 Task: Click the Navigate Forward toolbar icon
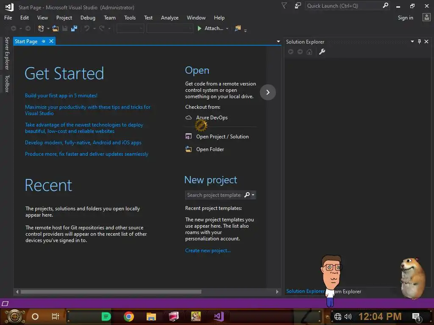(28, 28)
